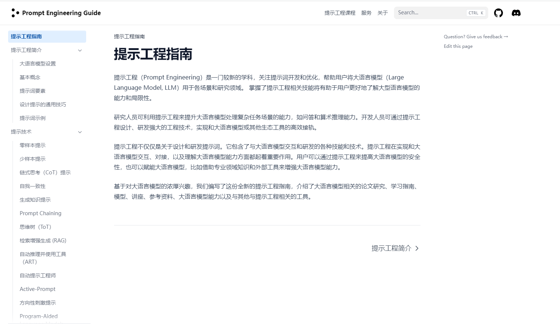Open the Discord server icon
This screenshot has width=560, height=327.
pyautogui.click(x=516, y=13)
